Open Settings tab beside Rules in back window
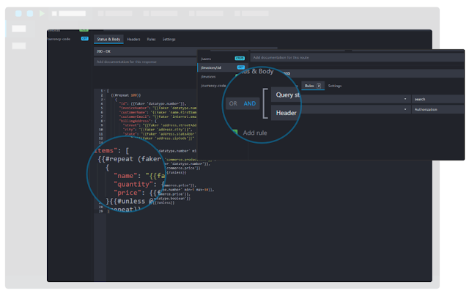Viewport: 469px width, 299px height. (169, 39)
